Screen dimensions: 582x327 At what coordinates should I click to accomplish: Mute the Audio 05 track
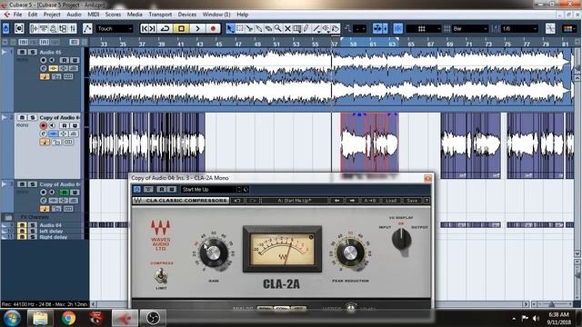tap(22, 53)
